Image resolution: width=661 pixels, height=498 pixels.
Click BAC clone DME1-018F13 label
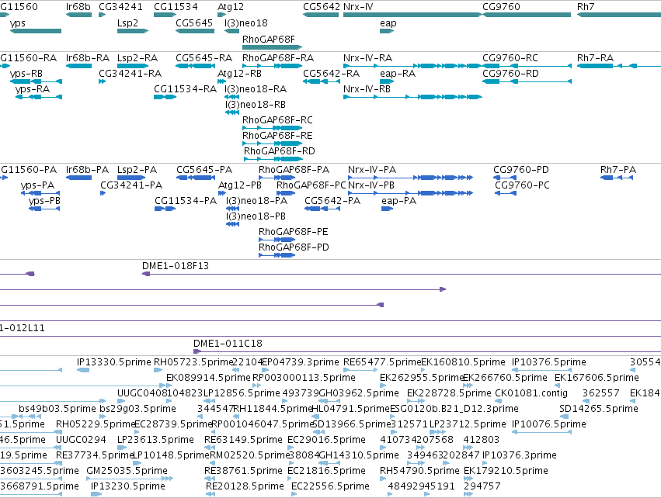click(176, 266)
